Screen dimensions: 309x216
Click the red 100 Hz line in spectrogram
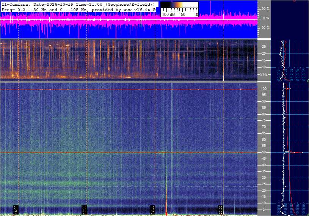coord(129,89)
